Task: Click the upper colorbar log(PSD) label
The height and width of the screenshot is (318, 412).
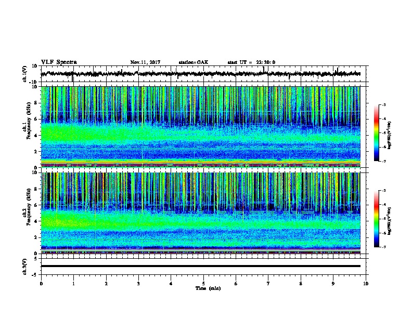Action: click(390, 135)
